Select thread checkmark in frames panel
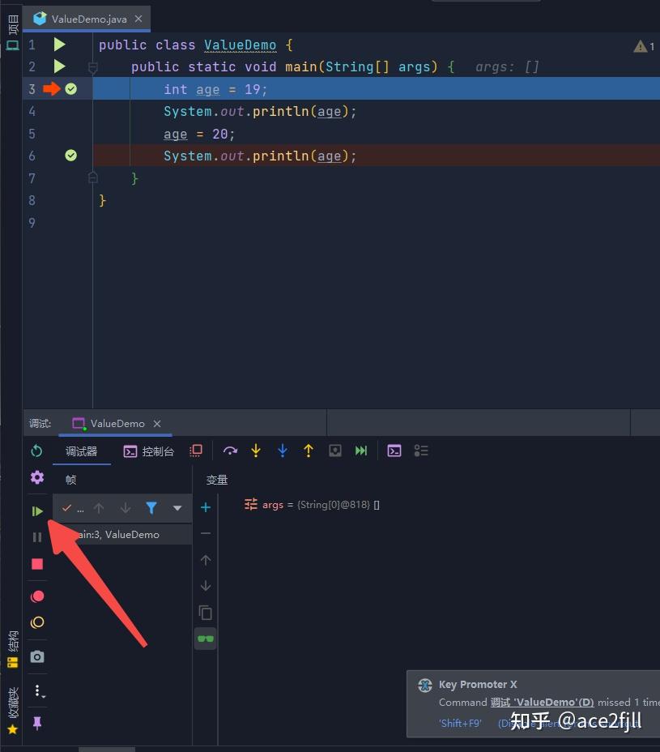This screenshot has width=660, height=752. [x=67, y=508]
